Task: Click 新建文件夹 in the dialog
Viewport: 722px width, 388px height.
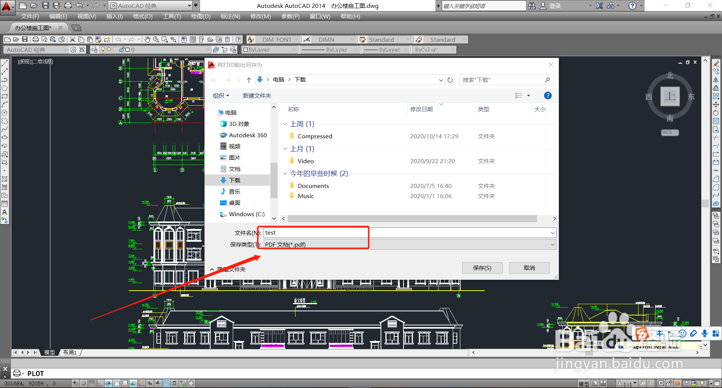Action: pos(257,95)
